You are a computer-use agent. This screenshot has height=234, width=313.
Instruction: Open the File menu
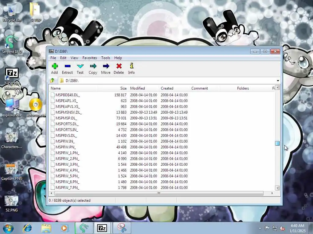tap(53, 58)
